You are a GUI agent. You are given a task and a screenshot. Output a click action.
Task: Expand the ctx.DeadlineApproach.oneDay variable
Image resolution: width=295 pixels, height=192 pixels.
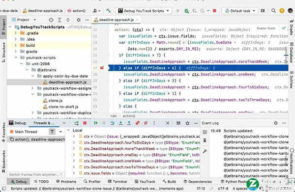point(74,155)
